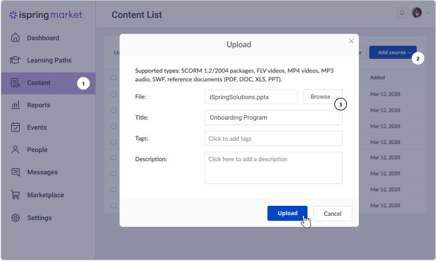The height and width of the screenshot is (261, 436).
Task: Click the Learning Paths graduation cap icon
Action: coord(15,60)
